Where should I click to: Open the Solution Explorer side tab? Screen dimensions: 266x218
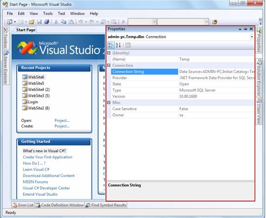click(259, 78)
